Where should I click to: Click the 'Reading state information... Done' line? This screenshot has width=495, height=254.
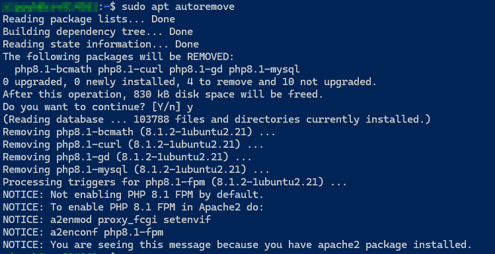[100, 44]
